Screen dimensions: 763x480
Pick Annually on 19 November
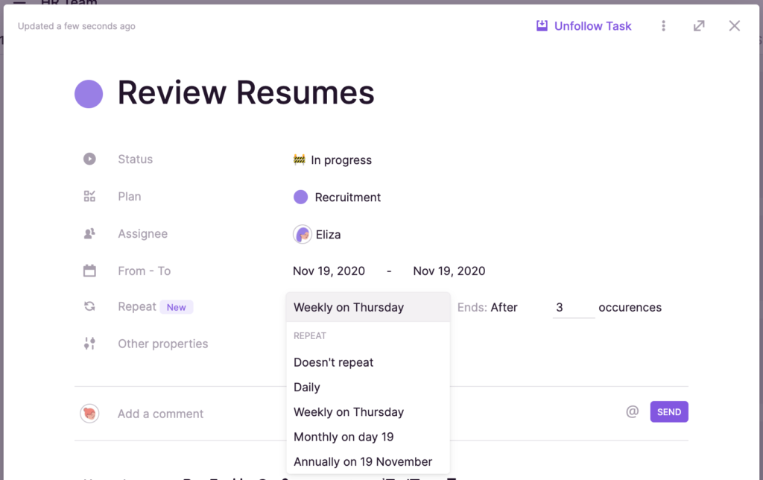363,461
